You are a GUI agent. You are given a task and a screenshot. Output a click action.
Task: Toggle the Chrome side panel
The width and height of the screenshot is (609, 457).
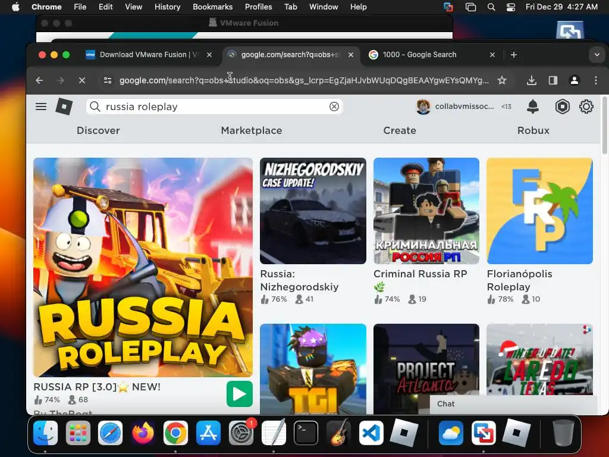click(553, 80)
